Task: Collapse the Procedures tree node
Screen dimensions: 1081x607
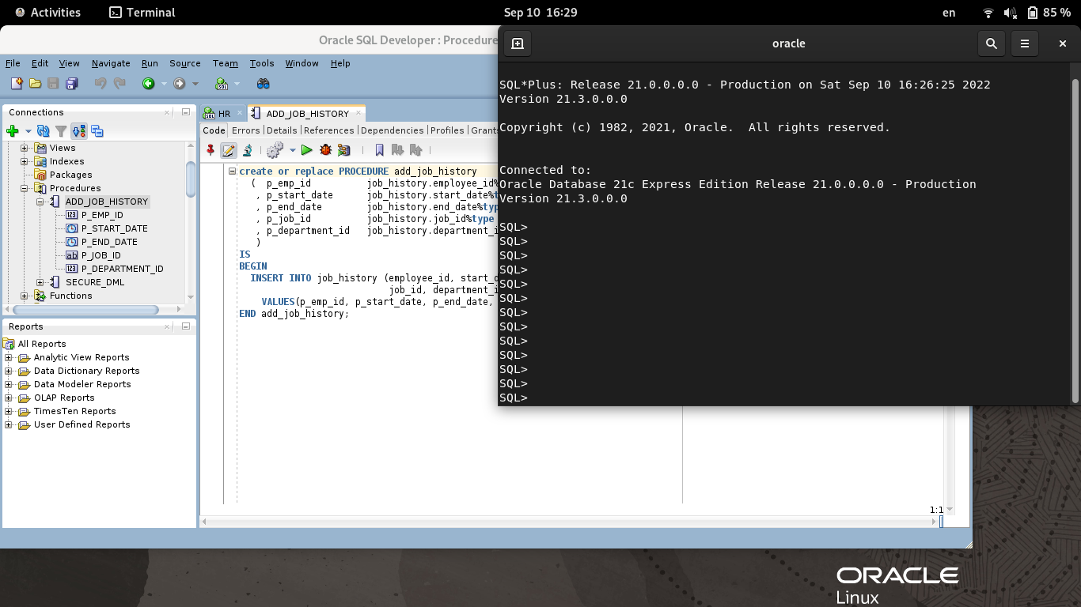Action: point(25,188)
